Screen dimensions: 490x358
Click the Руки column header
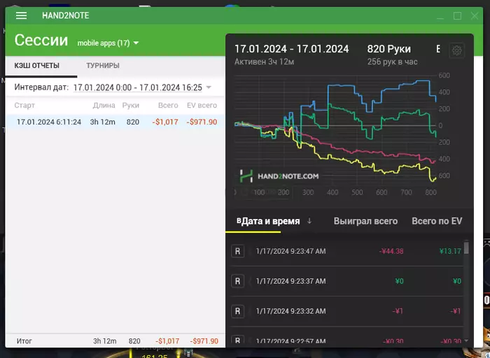[131, 106]
